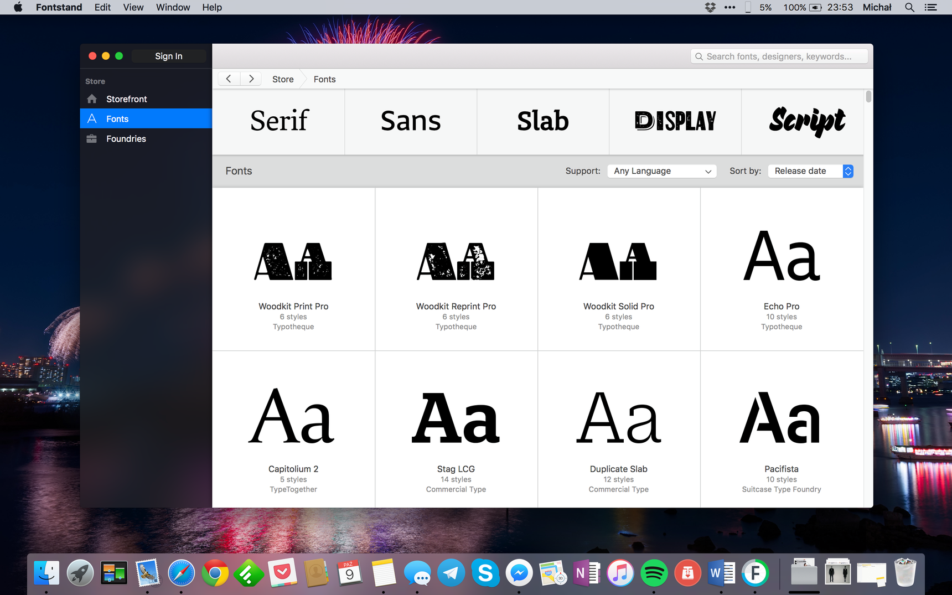Open Messages from the dock
Image resolution: width=952 pixels, height=595 pixels.
417,573
